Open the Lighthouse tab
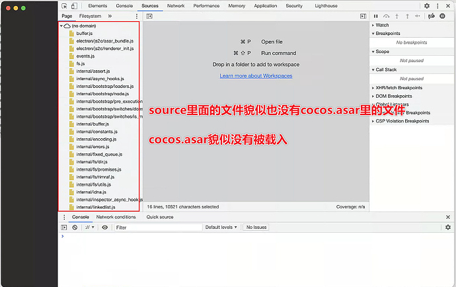 coord(326,6)
